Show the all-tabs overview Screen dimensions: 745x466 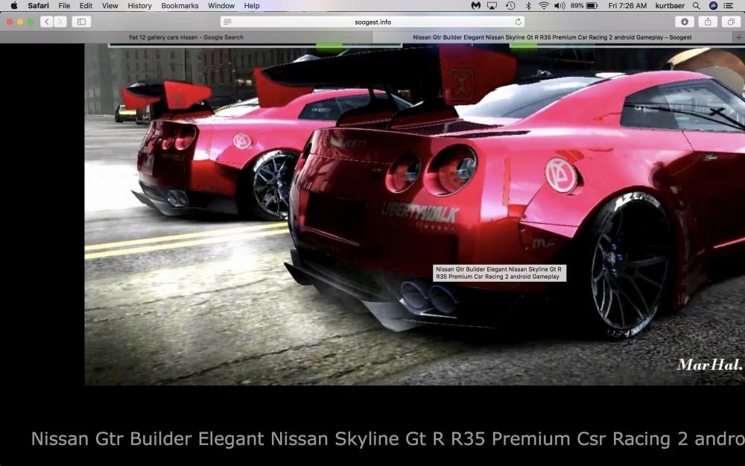(x=731, y=22)
